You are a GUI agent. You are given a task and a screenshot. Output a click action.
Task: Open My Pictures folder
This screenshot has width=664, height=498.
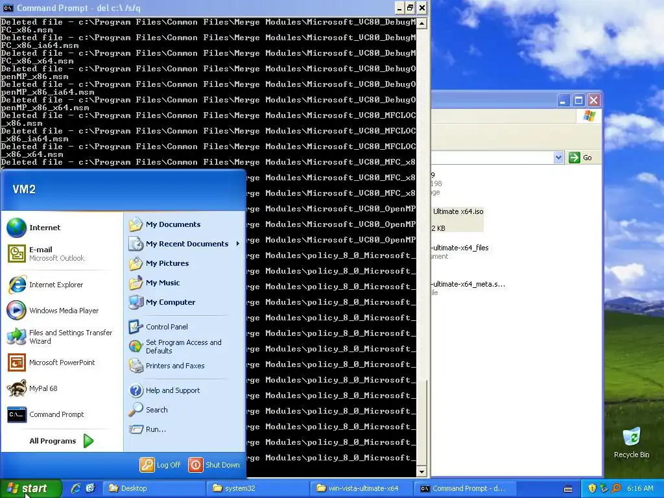[x=159, y=263]
